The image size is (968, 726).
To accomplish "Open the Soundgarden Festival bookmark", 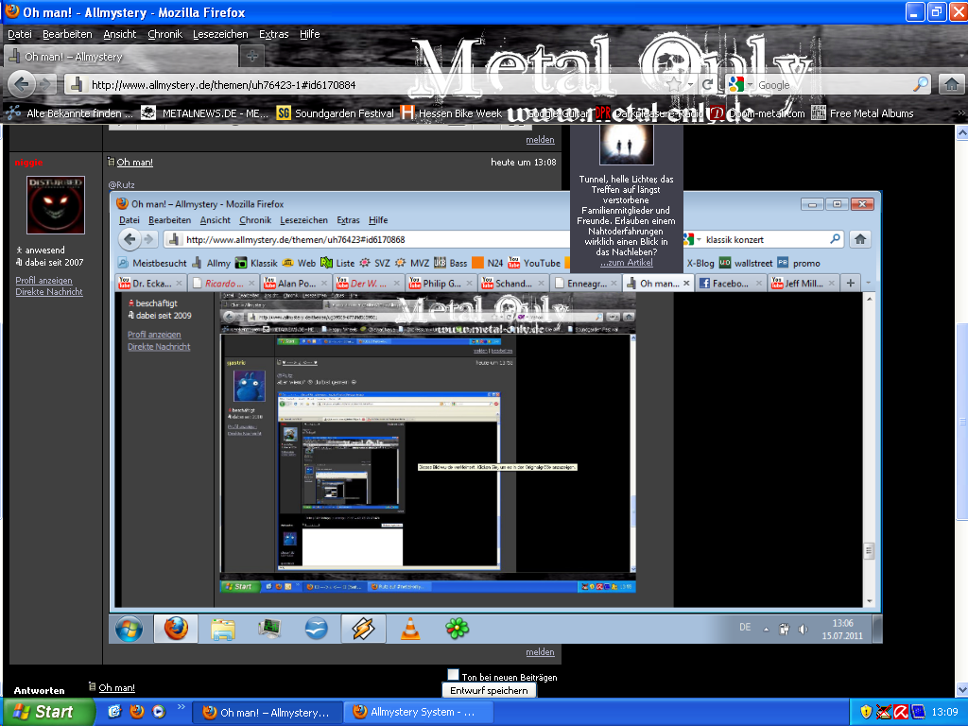I will coord(336,113).
